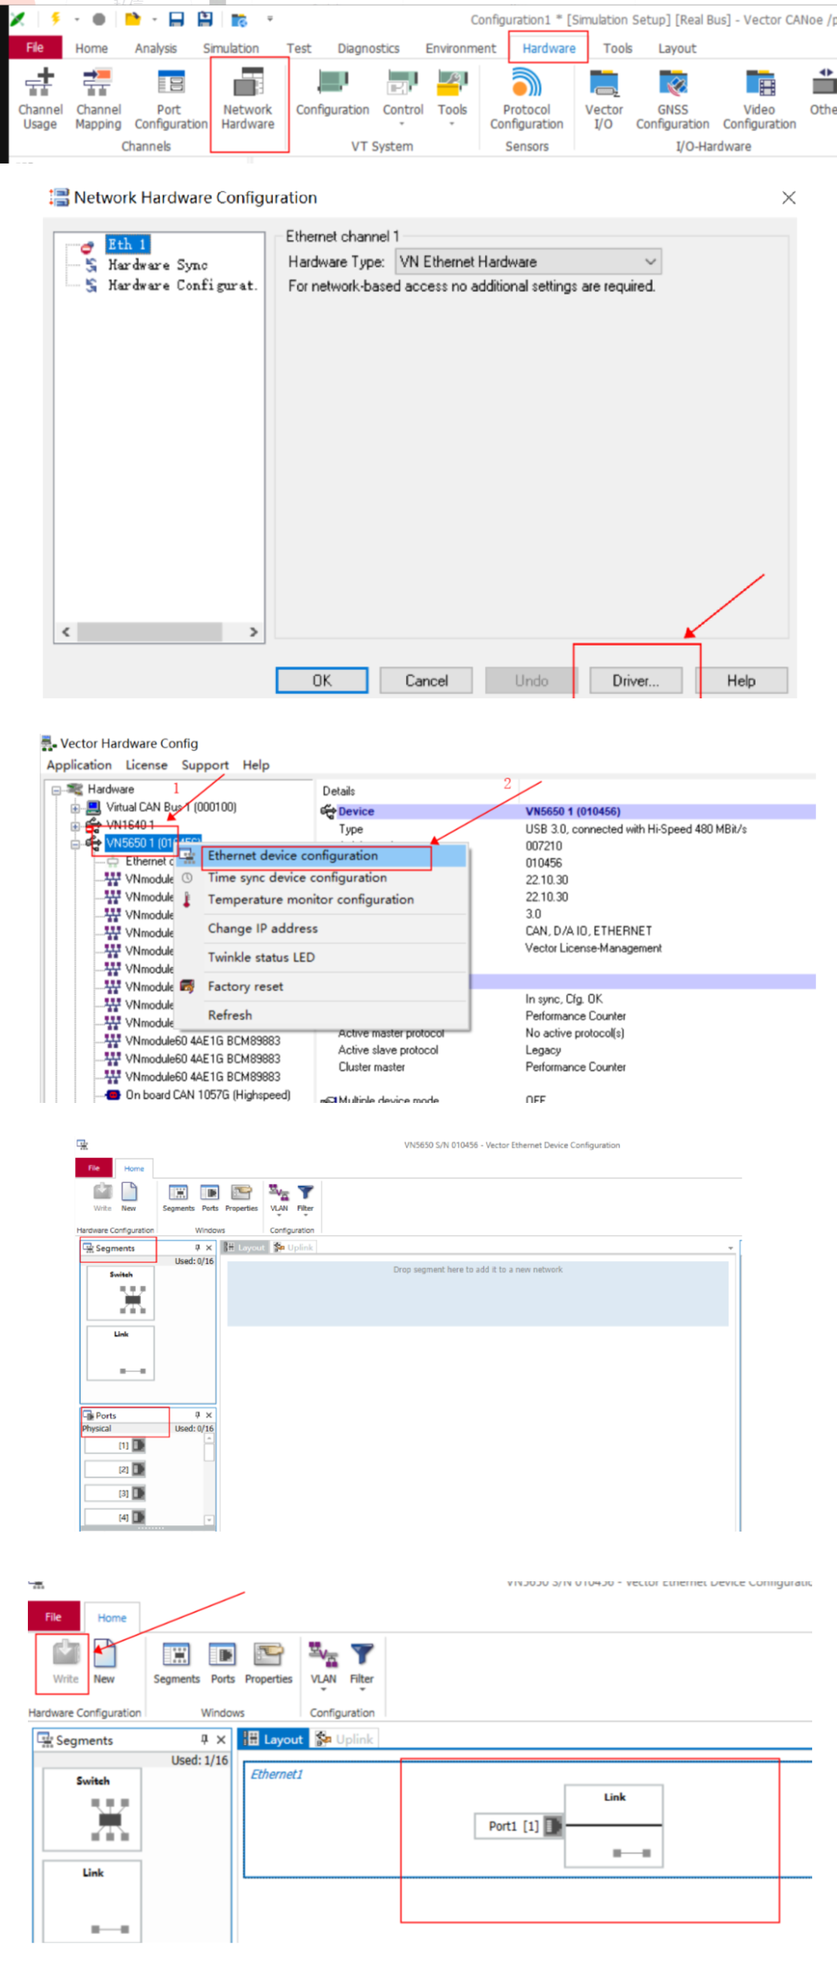This screenshot has height=1961, width=837.
Task: Click right arrow of tree horizontal scrollbar
Action: (253, 632)
